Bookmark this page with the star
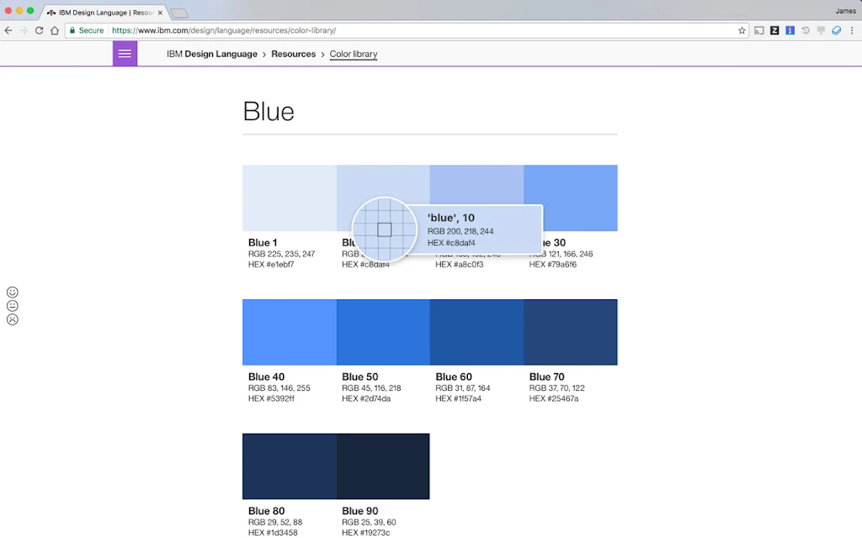Image resolution: width=862 pixels, height=538 pixels. pyautogui.click(x=742, y=31)
